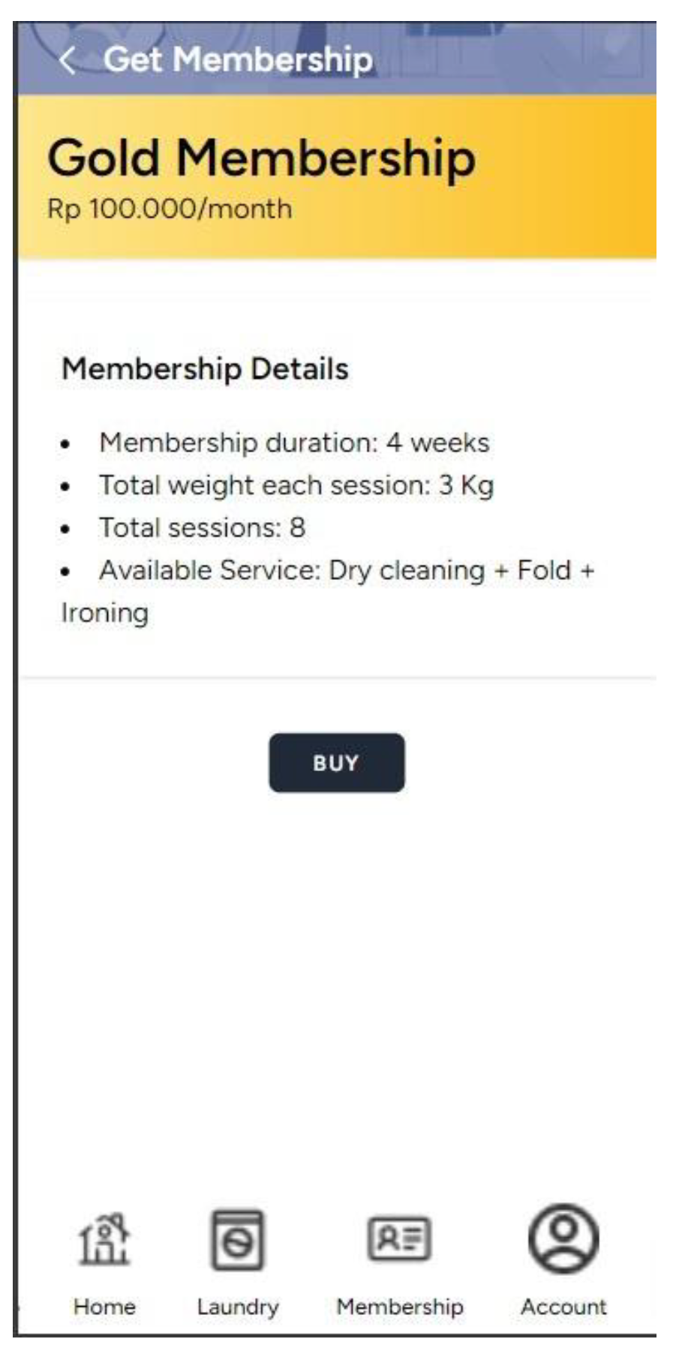
Task: Open the Account tab label
Action: pyautogui.click(x=563, y=1307)
